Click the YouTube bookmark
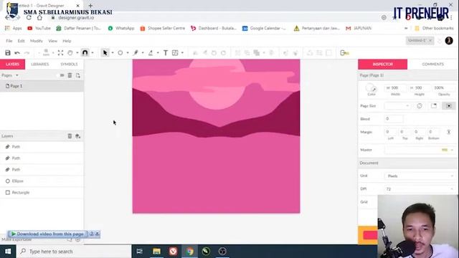Screen dimensions: 459x258 [39, 29]
